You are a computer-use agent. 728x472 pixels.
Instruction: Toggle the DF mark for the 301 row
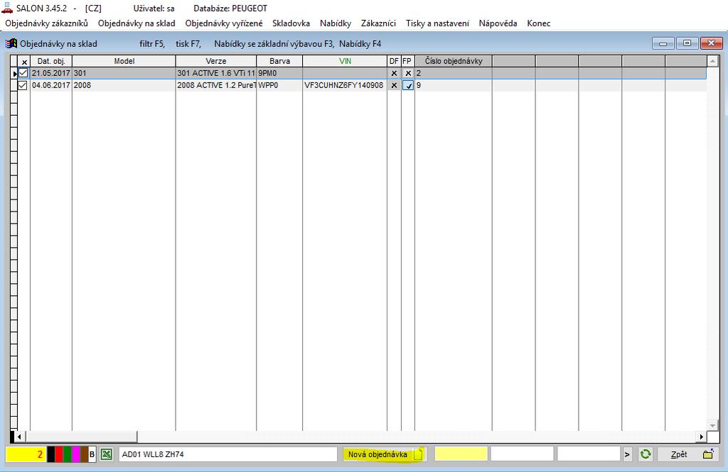pos(394,73)
